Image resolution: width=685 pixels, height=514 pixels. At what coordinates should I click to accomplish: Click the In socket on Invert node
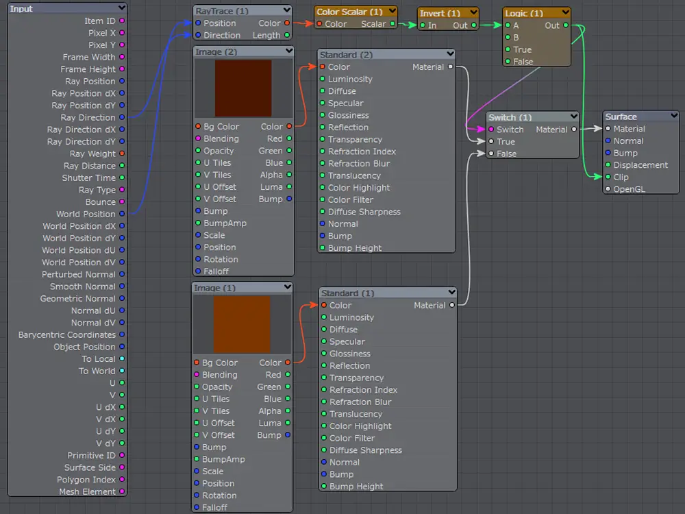[423, 25]
